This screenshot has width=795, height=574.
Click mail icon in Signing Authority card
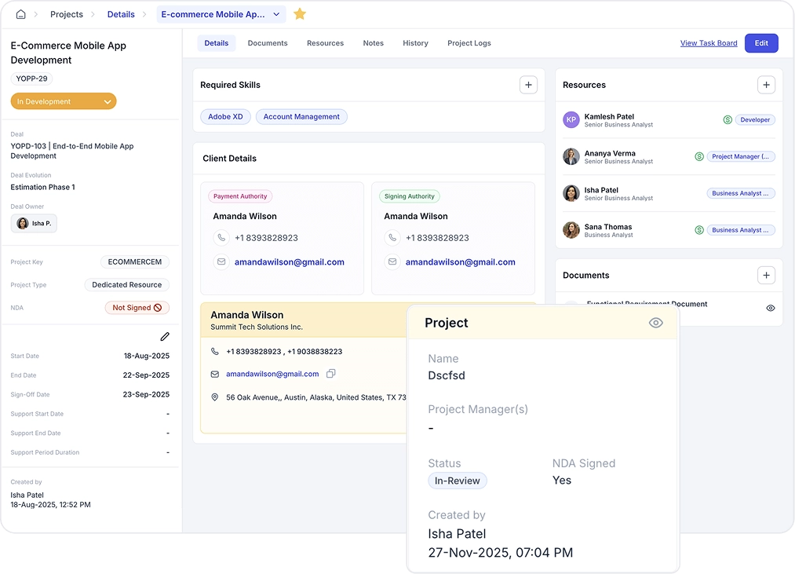pos(392,262)
